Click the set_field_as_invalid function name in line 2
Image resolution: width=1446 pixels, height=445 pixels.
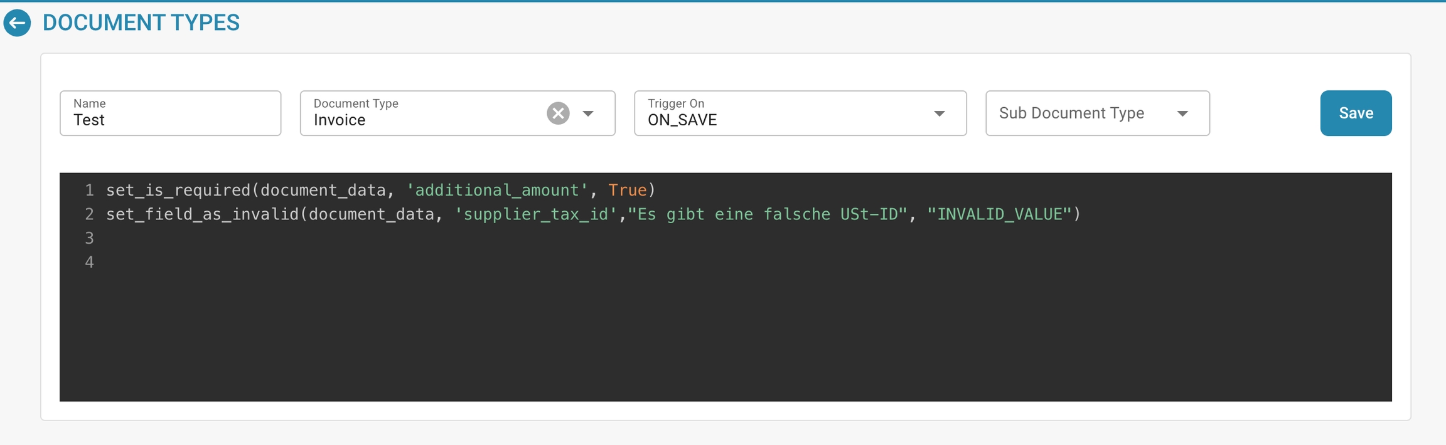[202, 214]
